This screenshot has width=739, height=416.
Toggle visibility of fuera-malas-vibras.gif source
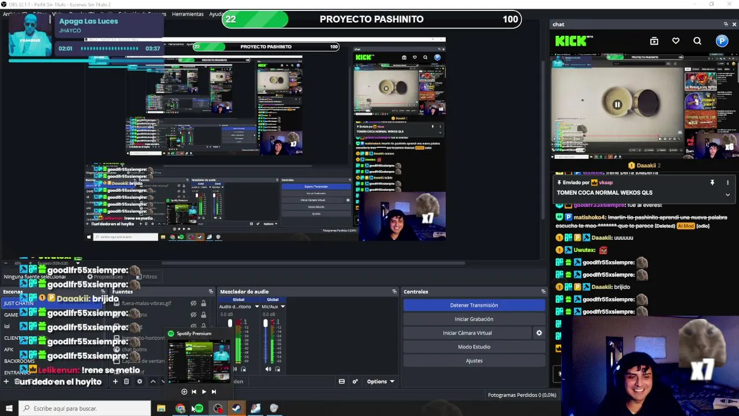[193, 303]
